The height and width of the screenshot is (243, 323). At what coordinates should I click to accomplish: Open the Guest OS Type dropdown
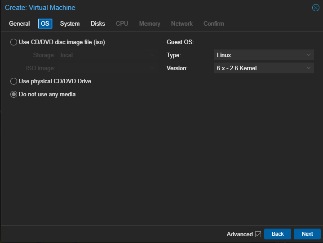pos(263,55)
